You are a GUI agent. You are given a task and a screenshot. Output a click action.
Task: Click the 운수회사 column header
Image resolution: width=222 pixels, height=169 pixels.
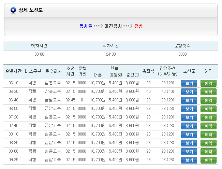pyautogui.click(x=54, y=71)
